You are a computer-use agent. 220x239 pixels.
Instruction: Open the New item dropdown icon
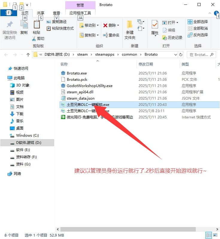coord(141,22)
